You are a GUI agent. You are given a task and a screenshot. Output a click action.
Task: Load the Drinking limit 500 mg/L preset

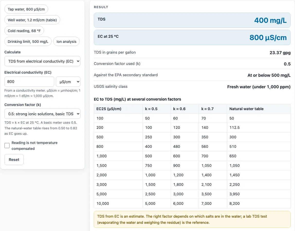coord(28,42)
